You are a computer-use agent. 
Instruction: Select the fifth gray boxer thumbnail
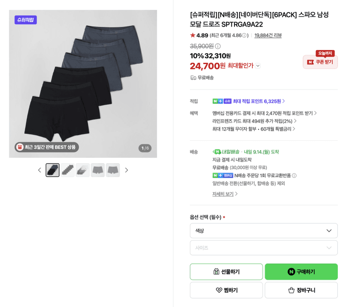pyautogui.click(x=113, y=170)
